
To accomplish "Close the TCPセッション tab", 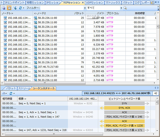I will click(83, 3).
